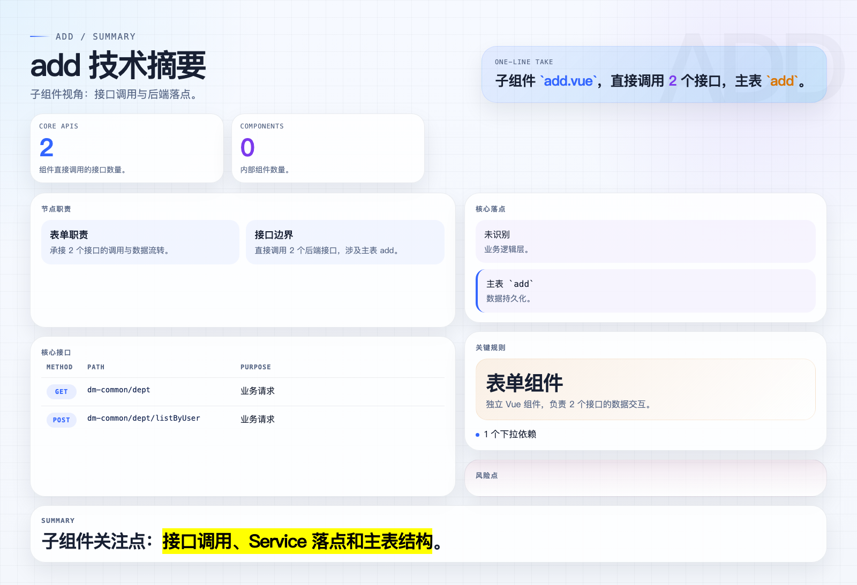The width and height of the screenshot is (857, 585).
Task: Click the '主表 `add`' item
Action: [510, 284]
